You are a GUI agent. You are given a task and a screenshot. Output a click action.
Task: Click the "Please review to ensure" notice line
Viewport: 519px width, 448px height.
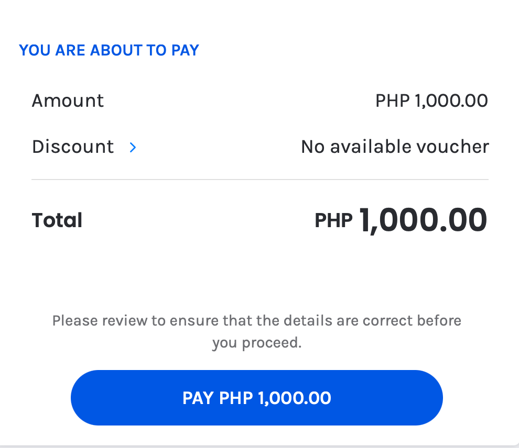coord(257,320)
